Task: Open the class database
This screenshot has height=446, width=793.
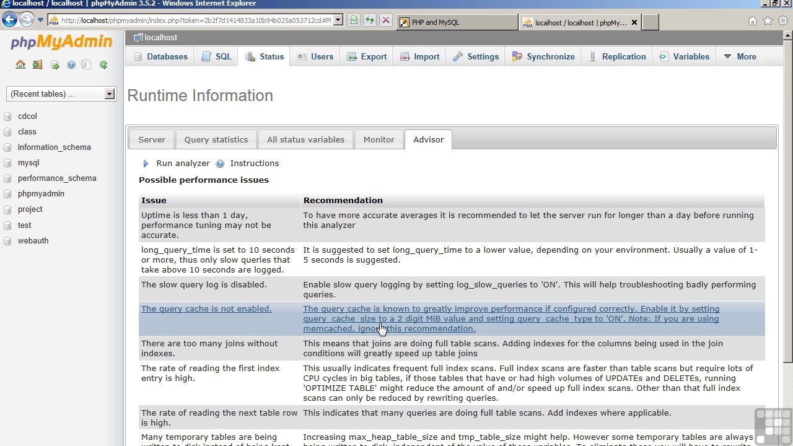Action: pos(27,131)
